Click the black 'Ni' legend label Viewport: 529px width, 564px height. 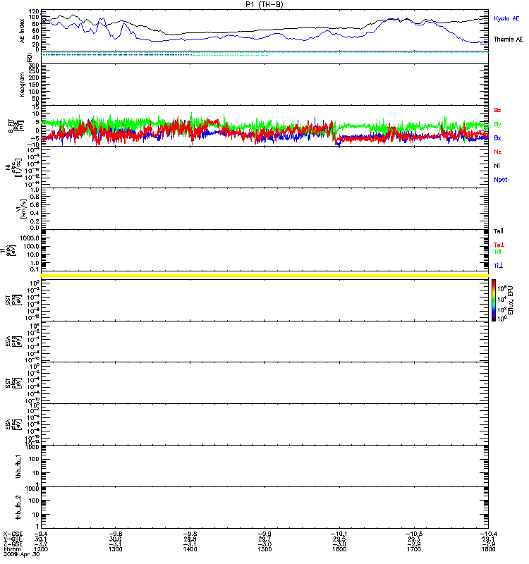coord(497,166)
